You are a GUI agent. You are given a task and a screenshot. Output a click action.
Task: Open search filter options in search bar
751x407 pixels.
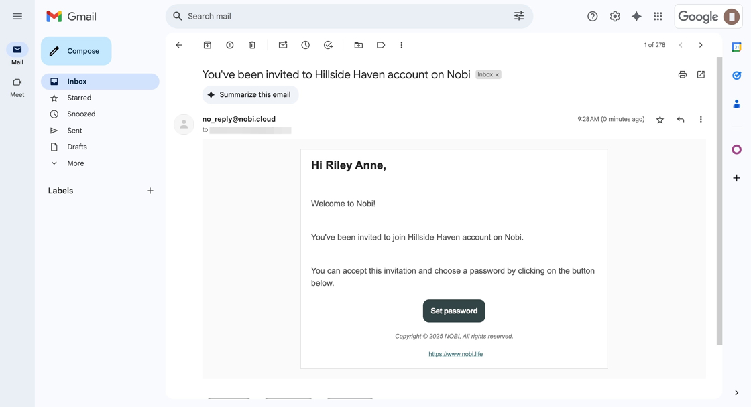(519, 16)
